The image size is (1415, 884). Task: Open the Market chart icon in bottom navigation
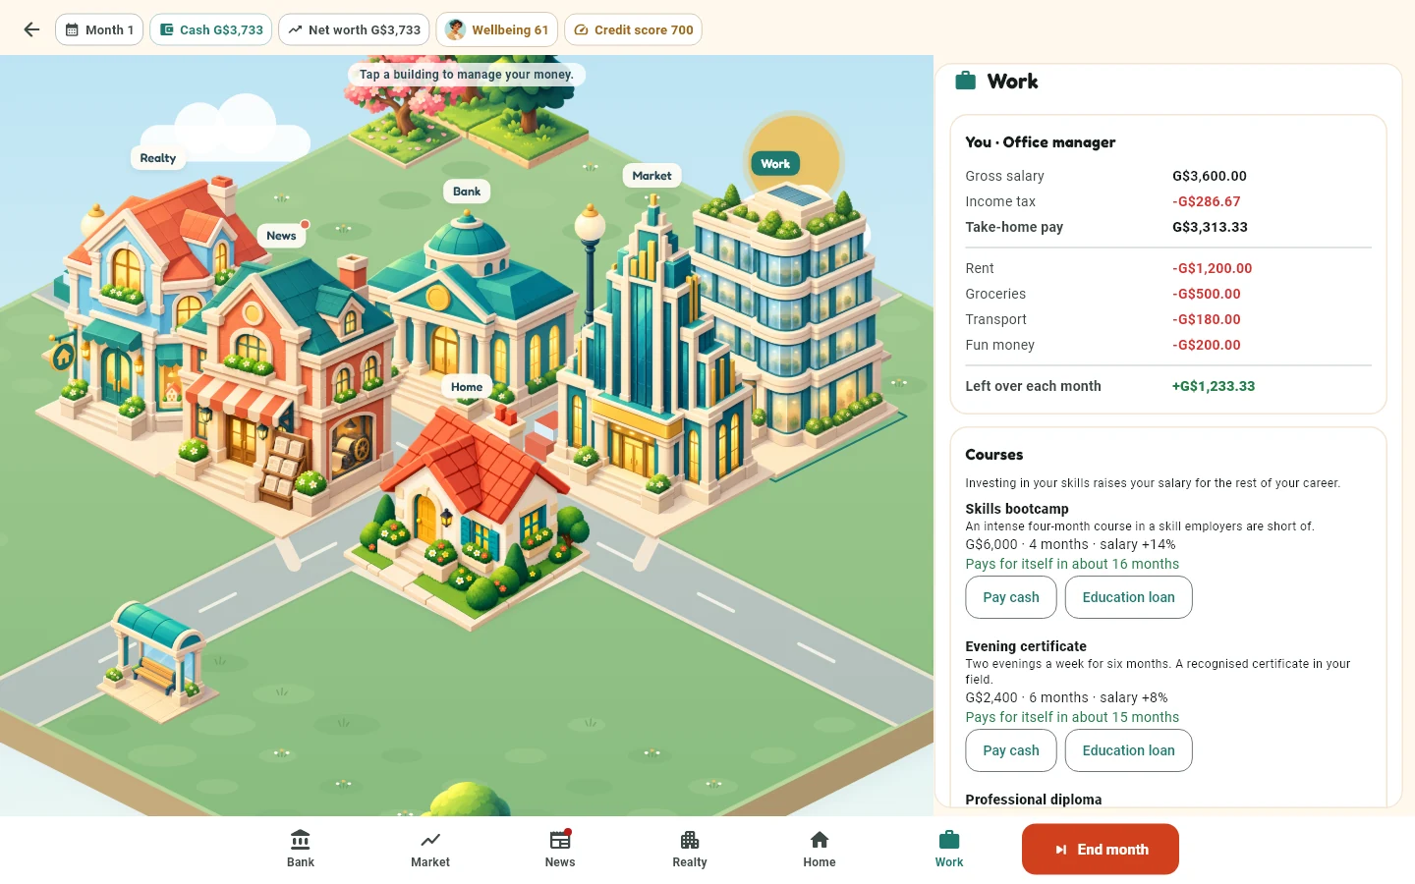tap(430, 840)
